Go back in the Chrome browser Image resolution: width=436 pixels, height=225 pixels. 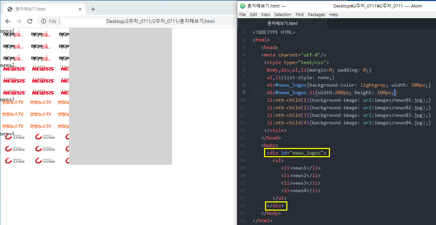[x=8, y=21]
